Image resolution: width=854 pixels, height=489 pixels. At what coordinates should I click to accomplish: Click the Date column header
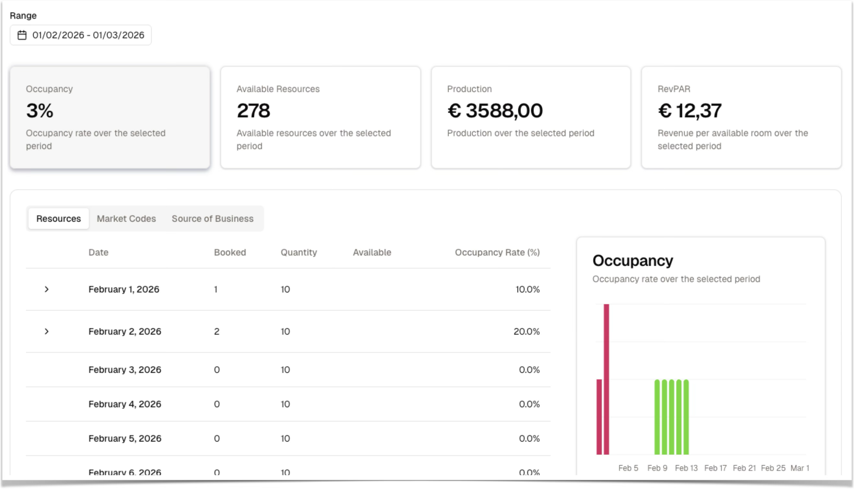(x=98, y=252)
